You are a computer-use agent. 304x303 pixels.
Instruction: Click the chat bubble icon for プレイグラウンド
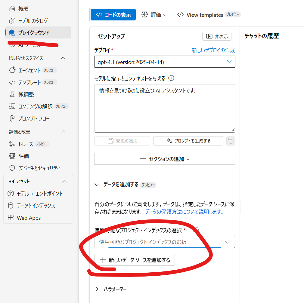coord(12,33)
